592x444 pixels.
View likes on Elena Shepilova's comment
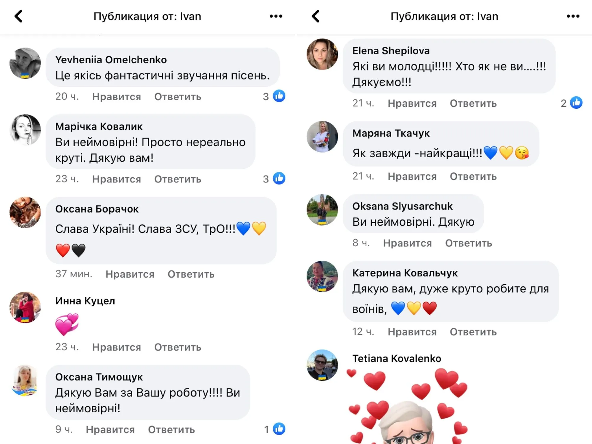(572, 103)
